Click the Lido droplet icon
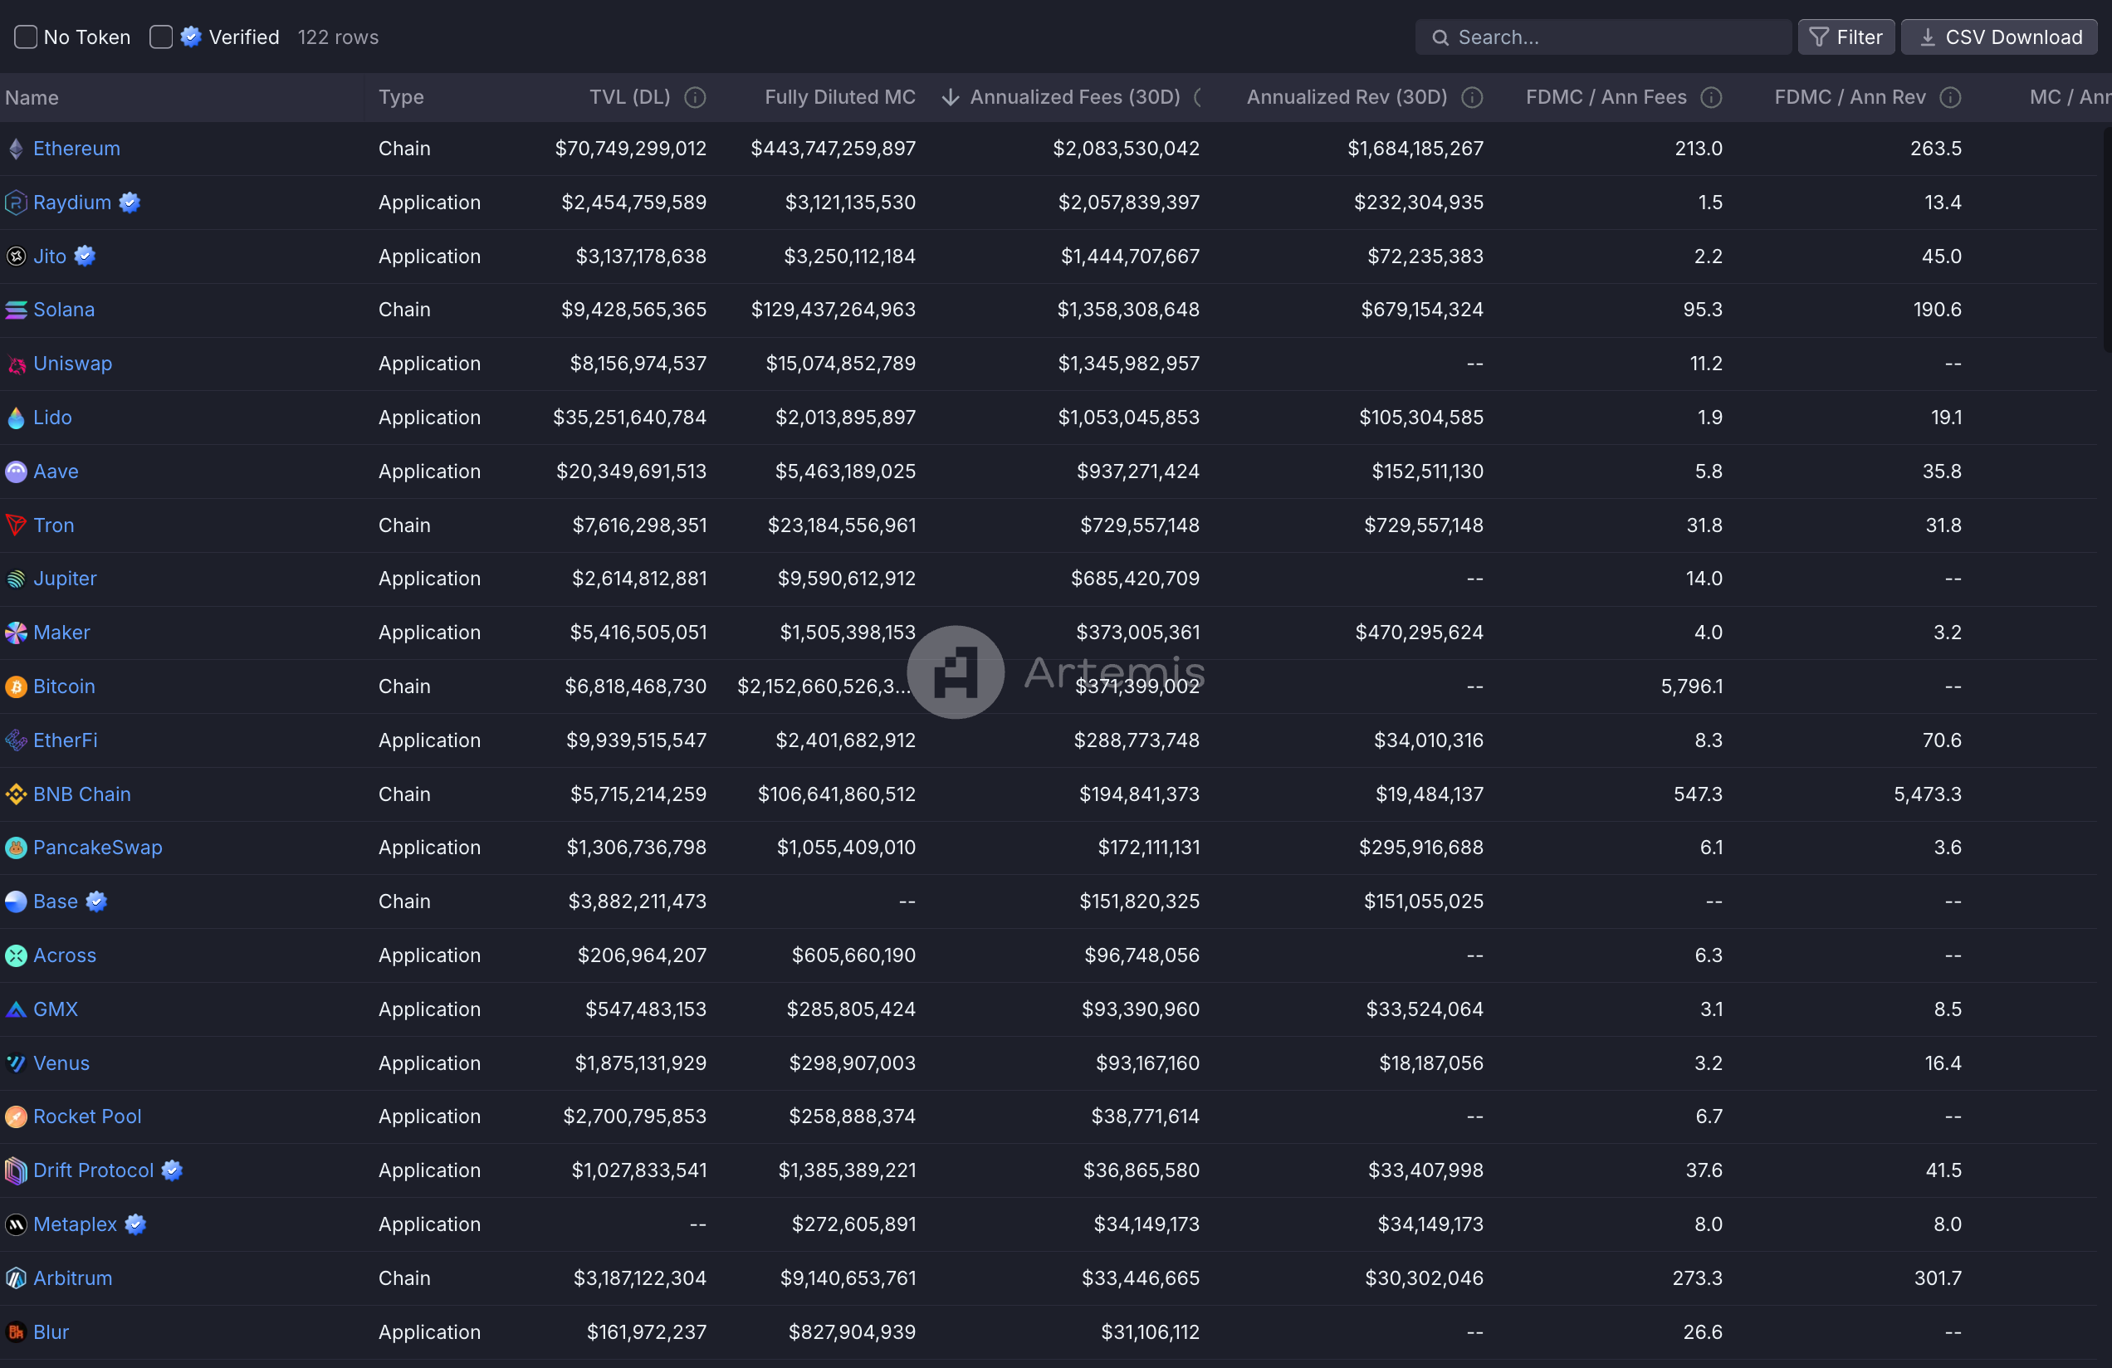This screenshot has height=1368, width=2112. coord(16,418)
